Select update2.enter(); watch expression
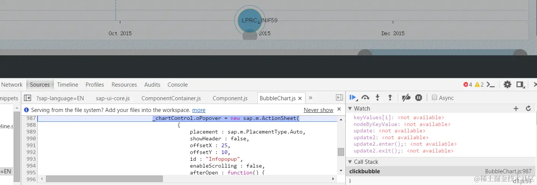This screenshot has height=185, width=537. pyautogui.click(x=405, y=144)
